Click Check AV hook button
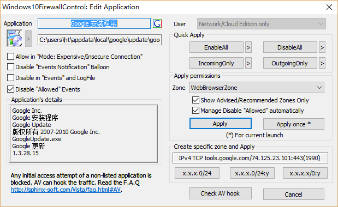This screenshot has width=338, height=207. pyautogui.click(x=221, y=193)
